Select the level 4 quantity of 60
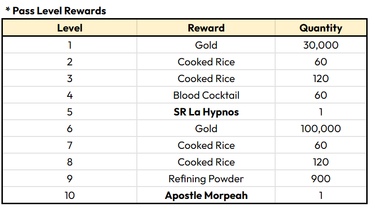This screenshot has height=208, width=371. pyautogui.click(x=320, y=95)
